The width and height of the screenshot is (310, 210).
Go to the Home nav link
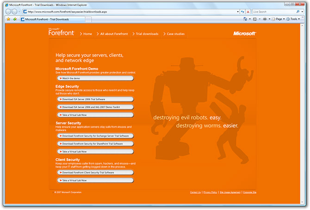click(x=87, y=34)
